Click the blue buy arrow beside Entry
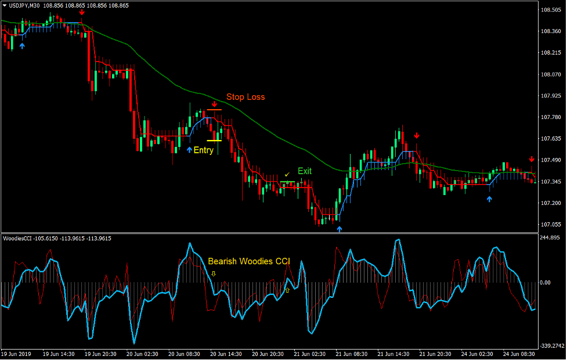The width and height of the screenshot is (567, 360). (189, 150)
